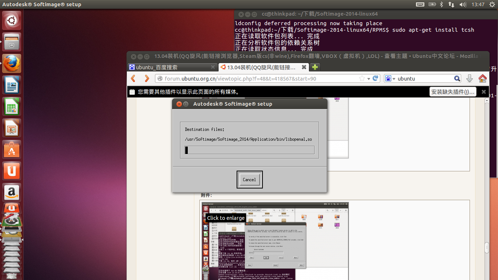
Task: Click the Destination files label
Action: pyautogui.click(x=205, y=129)
